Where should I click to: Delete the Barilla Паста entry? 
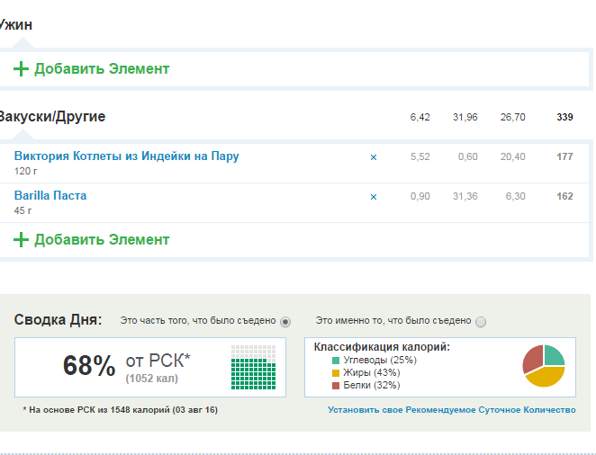[x=374, y=197]
